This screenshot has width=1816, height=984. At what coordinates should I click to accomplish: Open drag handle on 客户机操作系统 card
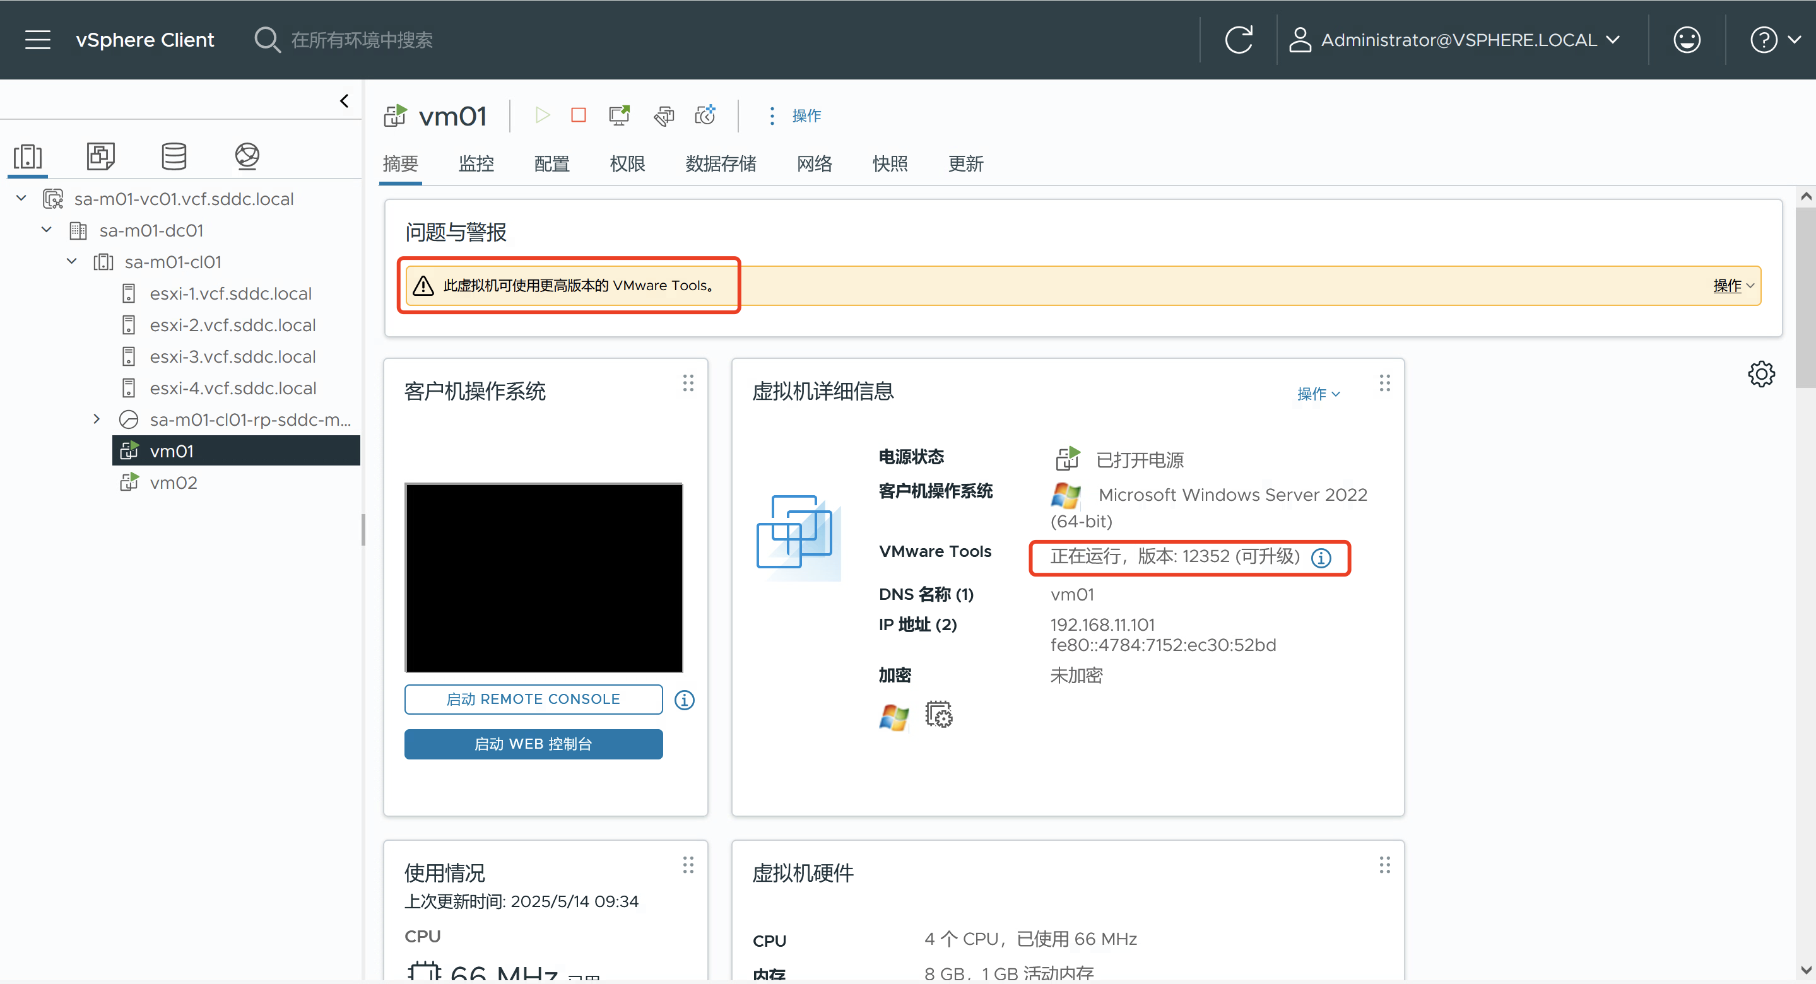click(688, 383)
